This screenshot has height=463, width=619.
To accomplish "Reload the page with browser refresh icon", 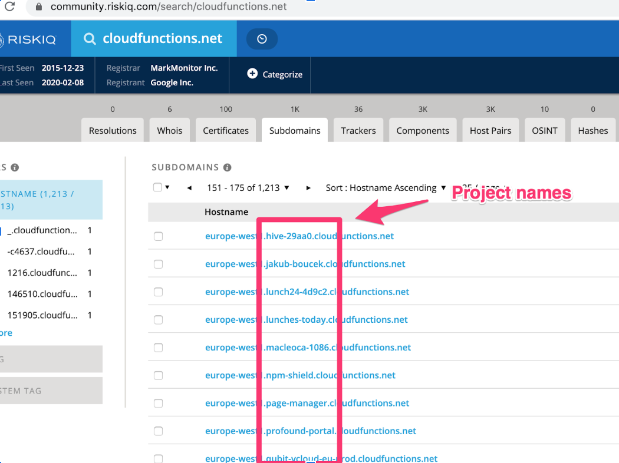I will pos(9,6).
